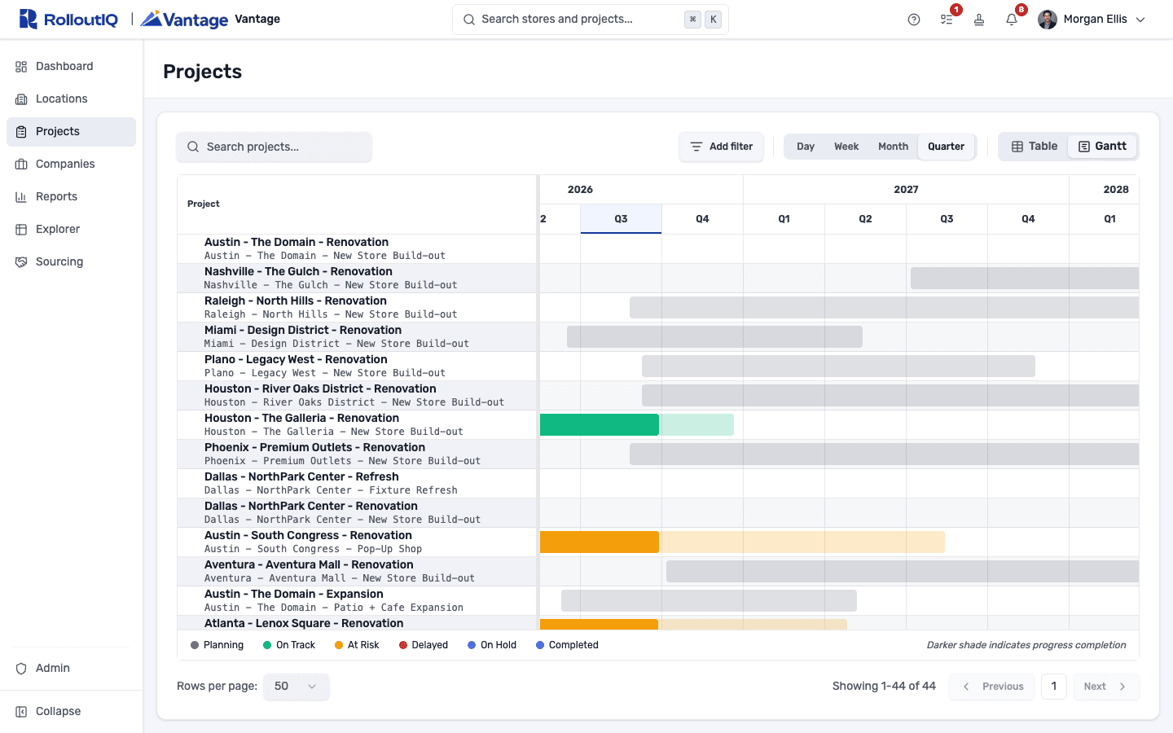This screenshot has width=1173, height=733.
Task: Switch timeline scale to Month
Action: pos(893,147)
